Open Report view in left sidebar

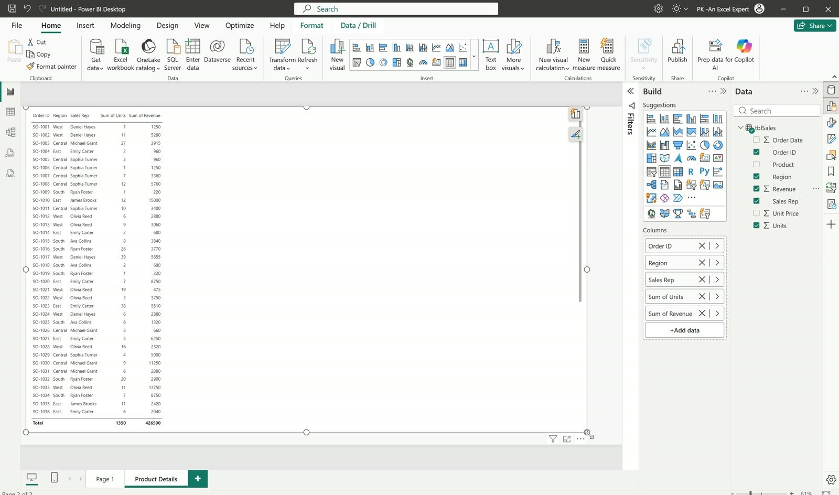coord(10,92)
